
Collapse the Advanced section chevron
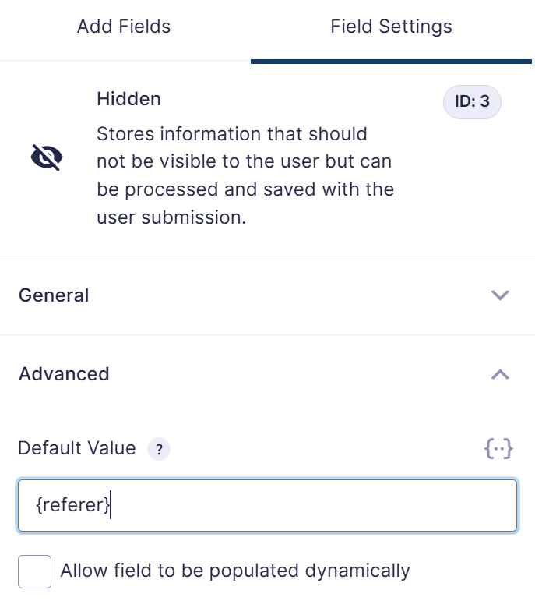click(x=500, y=374)
